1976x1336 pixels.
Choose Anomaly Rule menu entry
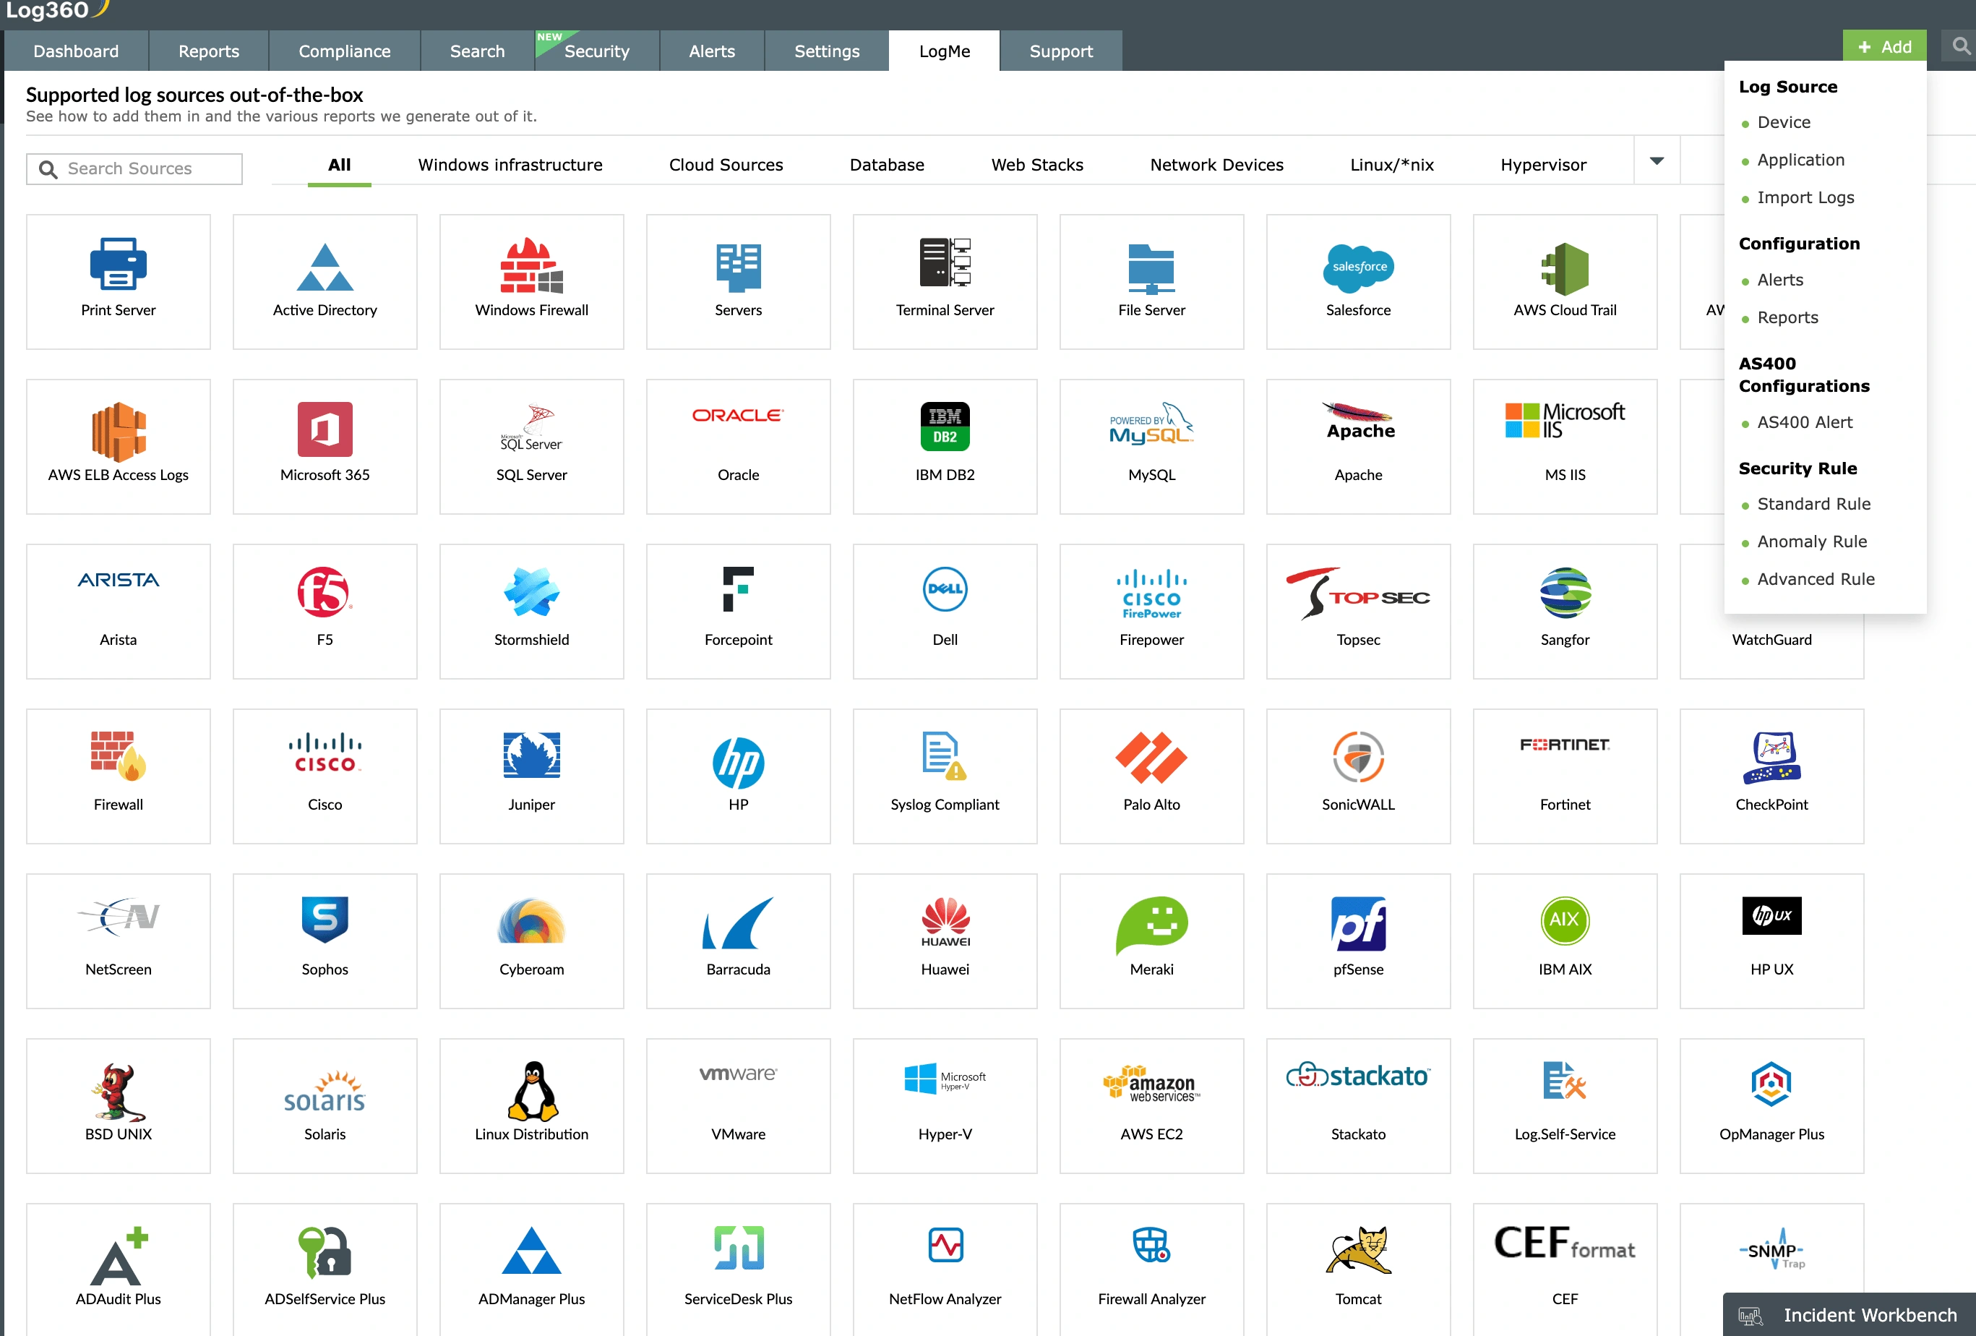pyautogui.click(x=1813, y=541)
